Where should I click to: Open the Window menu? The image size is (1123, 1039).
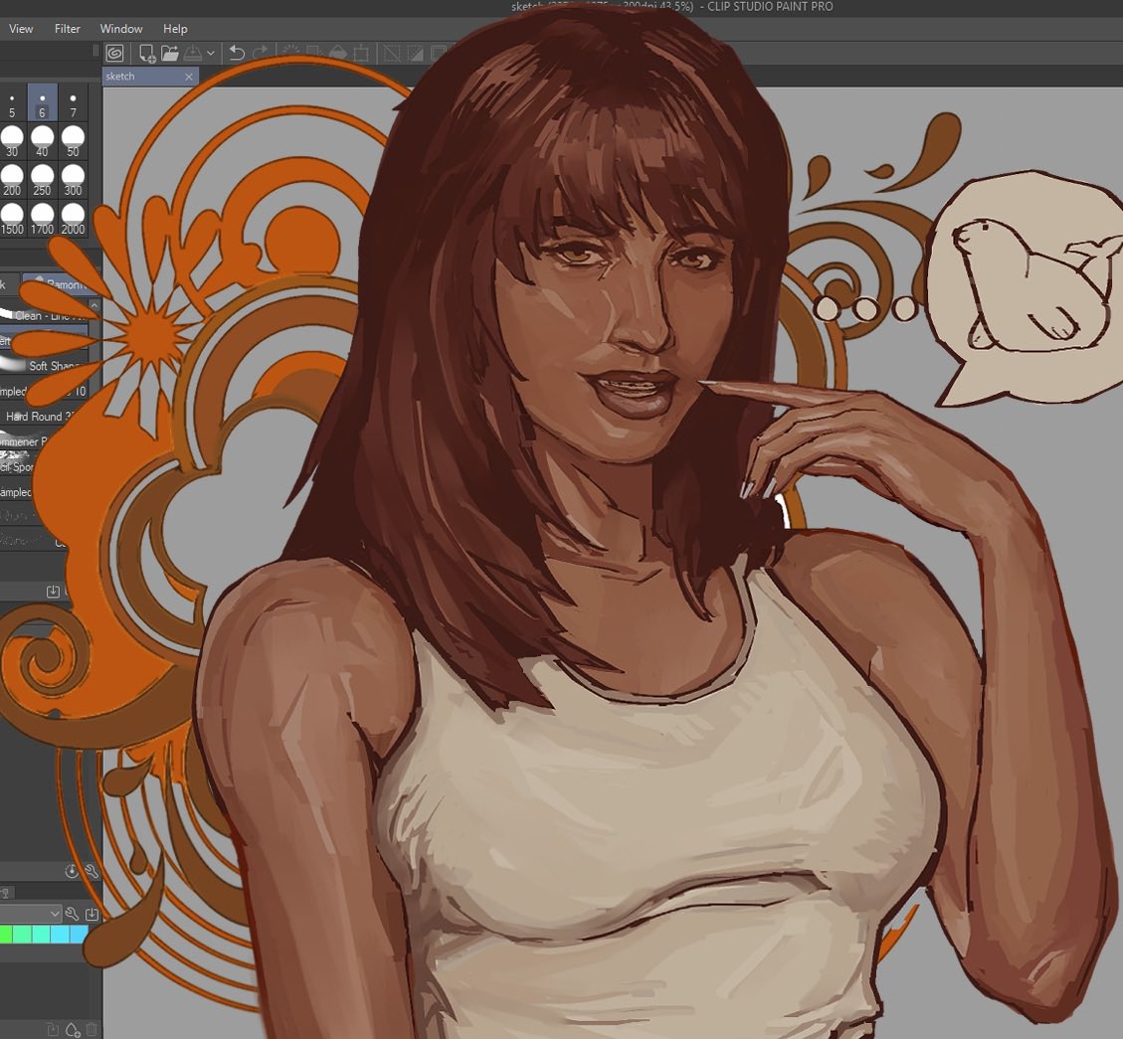[121, 29]
